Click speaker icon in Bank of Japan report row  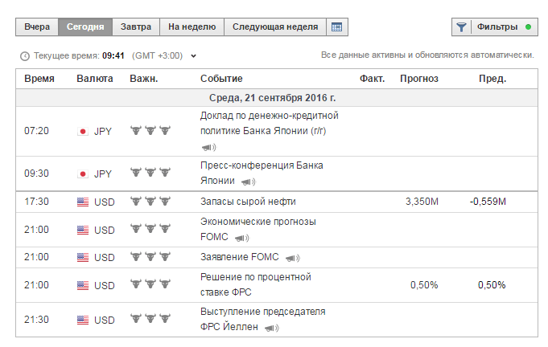(208, 148)
